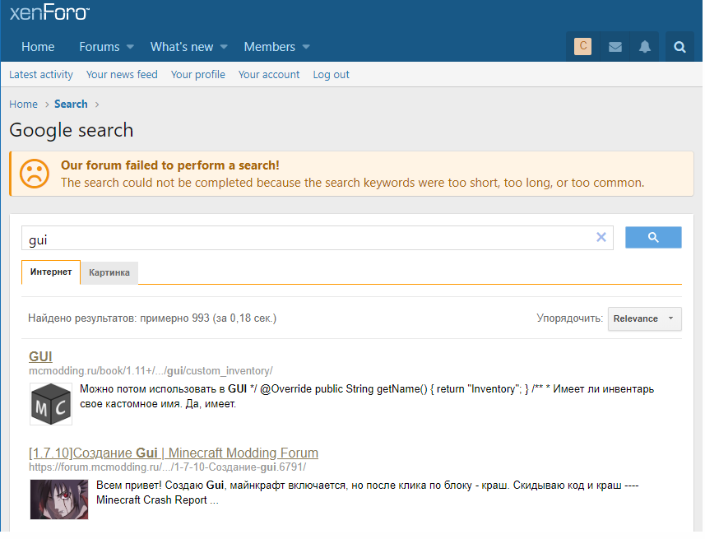Click the Log out link
This screenshot has width=705, height=539.
click(331, 74)
